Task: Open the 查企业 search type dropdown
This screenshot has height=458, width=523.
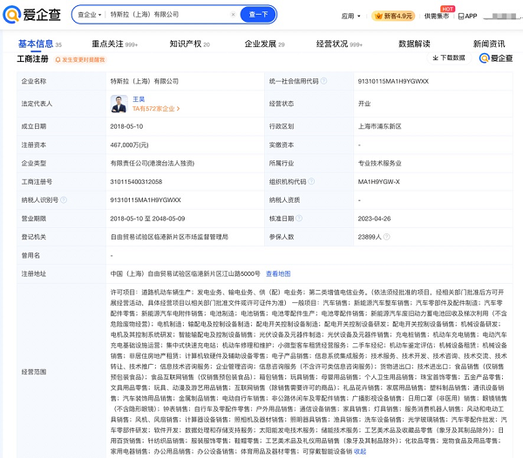Action: coord(90,15)
